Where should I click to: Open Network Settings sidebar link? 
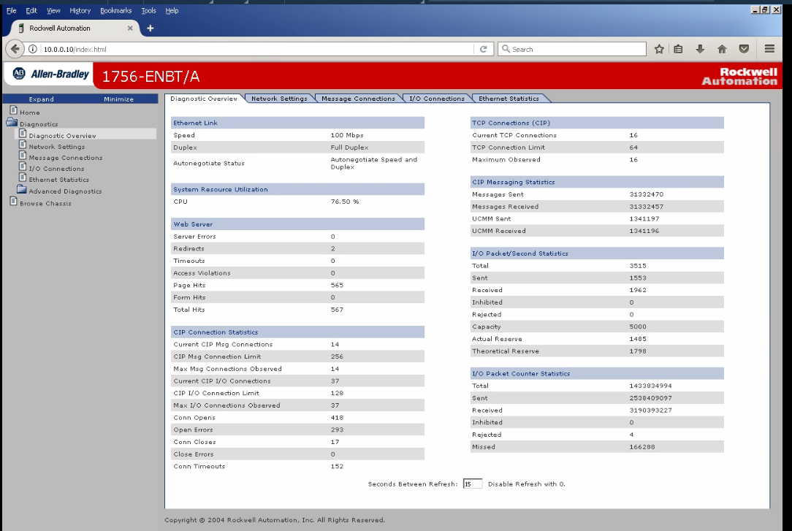pyautogui.click(x=56, y=147)
